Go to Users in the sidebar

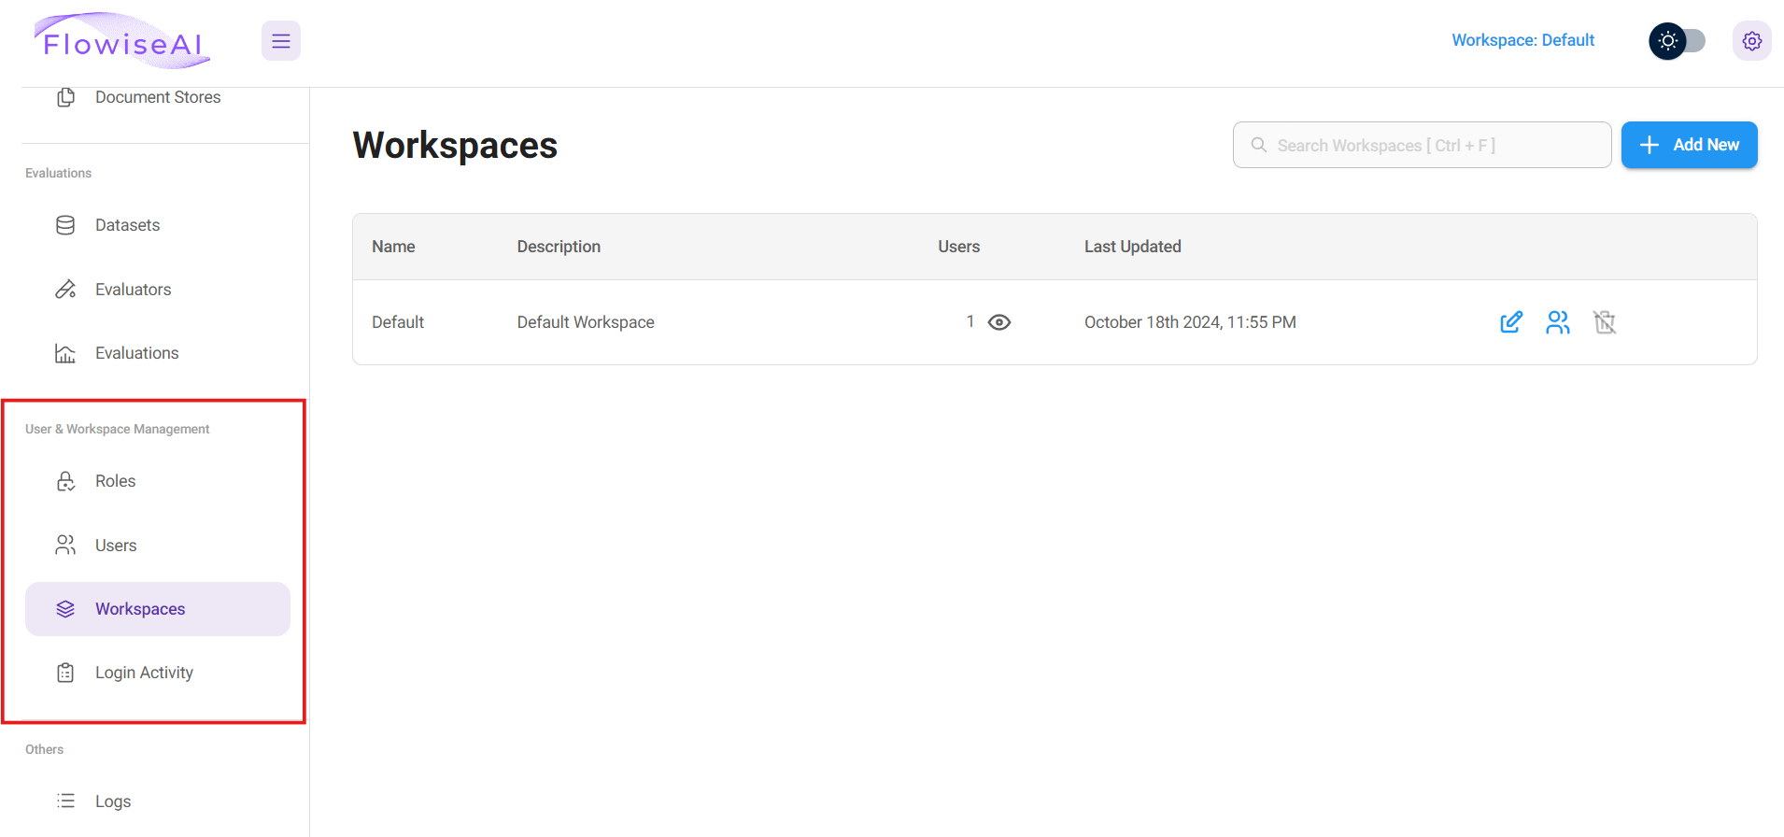(116, 546)
